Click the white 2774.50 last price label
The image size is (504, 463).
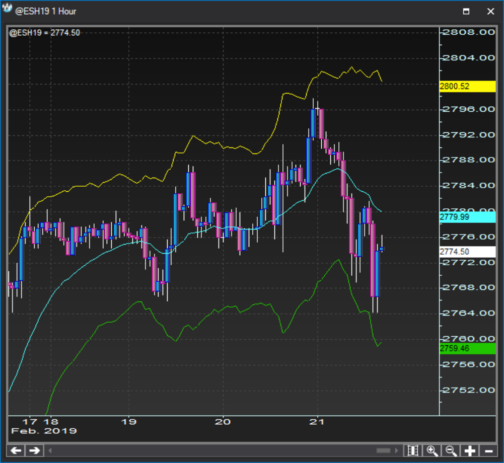click(468, 252)
